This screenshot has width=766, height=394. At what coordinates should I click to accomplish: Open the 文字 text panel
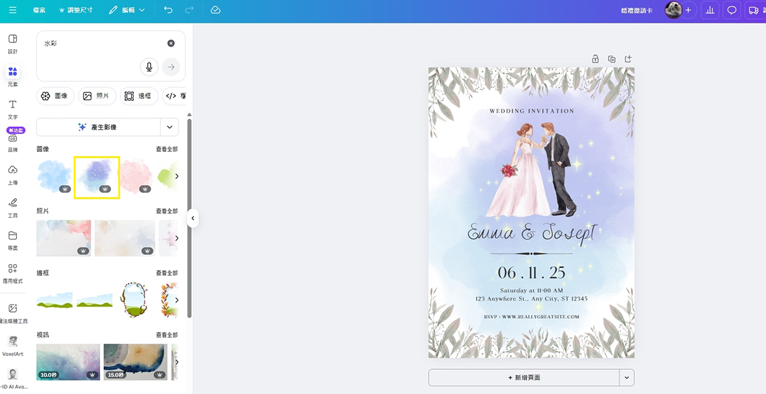pyautogui.click(x=12, y=108)
